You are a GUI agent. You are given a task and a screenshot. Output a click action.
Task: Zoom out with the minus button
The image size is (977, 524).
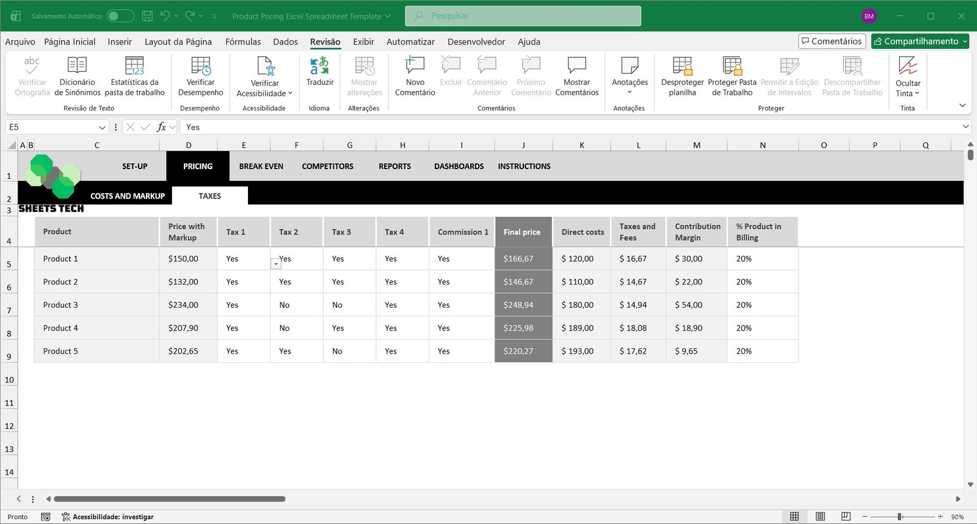[865, 517]
